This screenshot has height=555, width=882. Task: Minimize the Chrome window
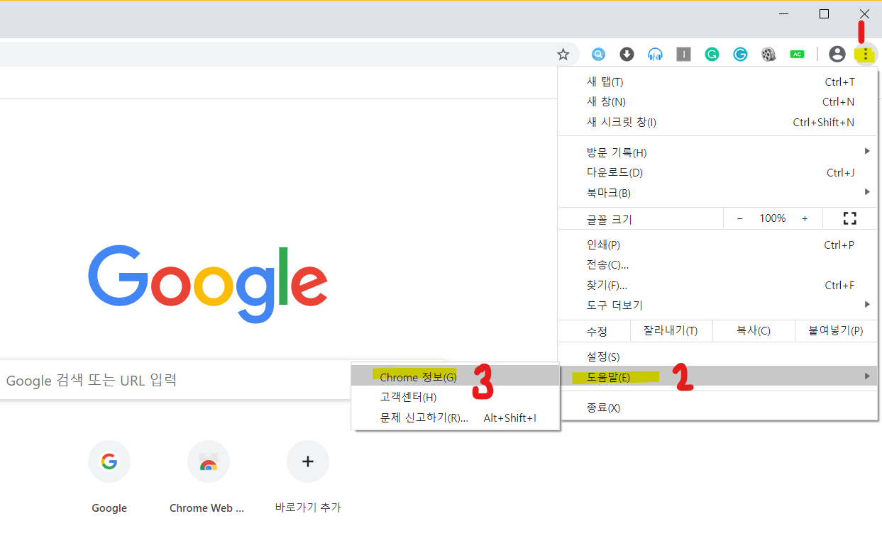783,13
